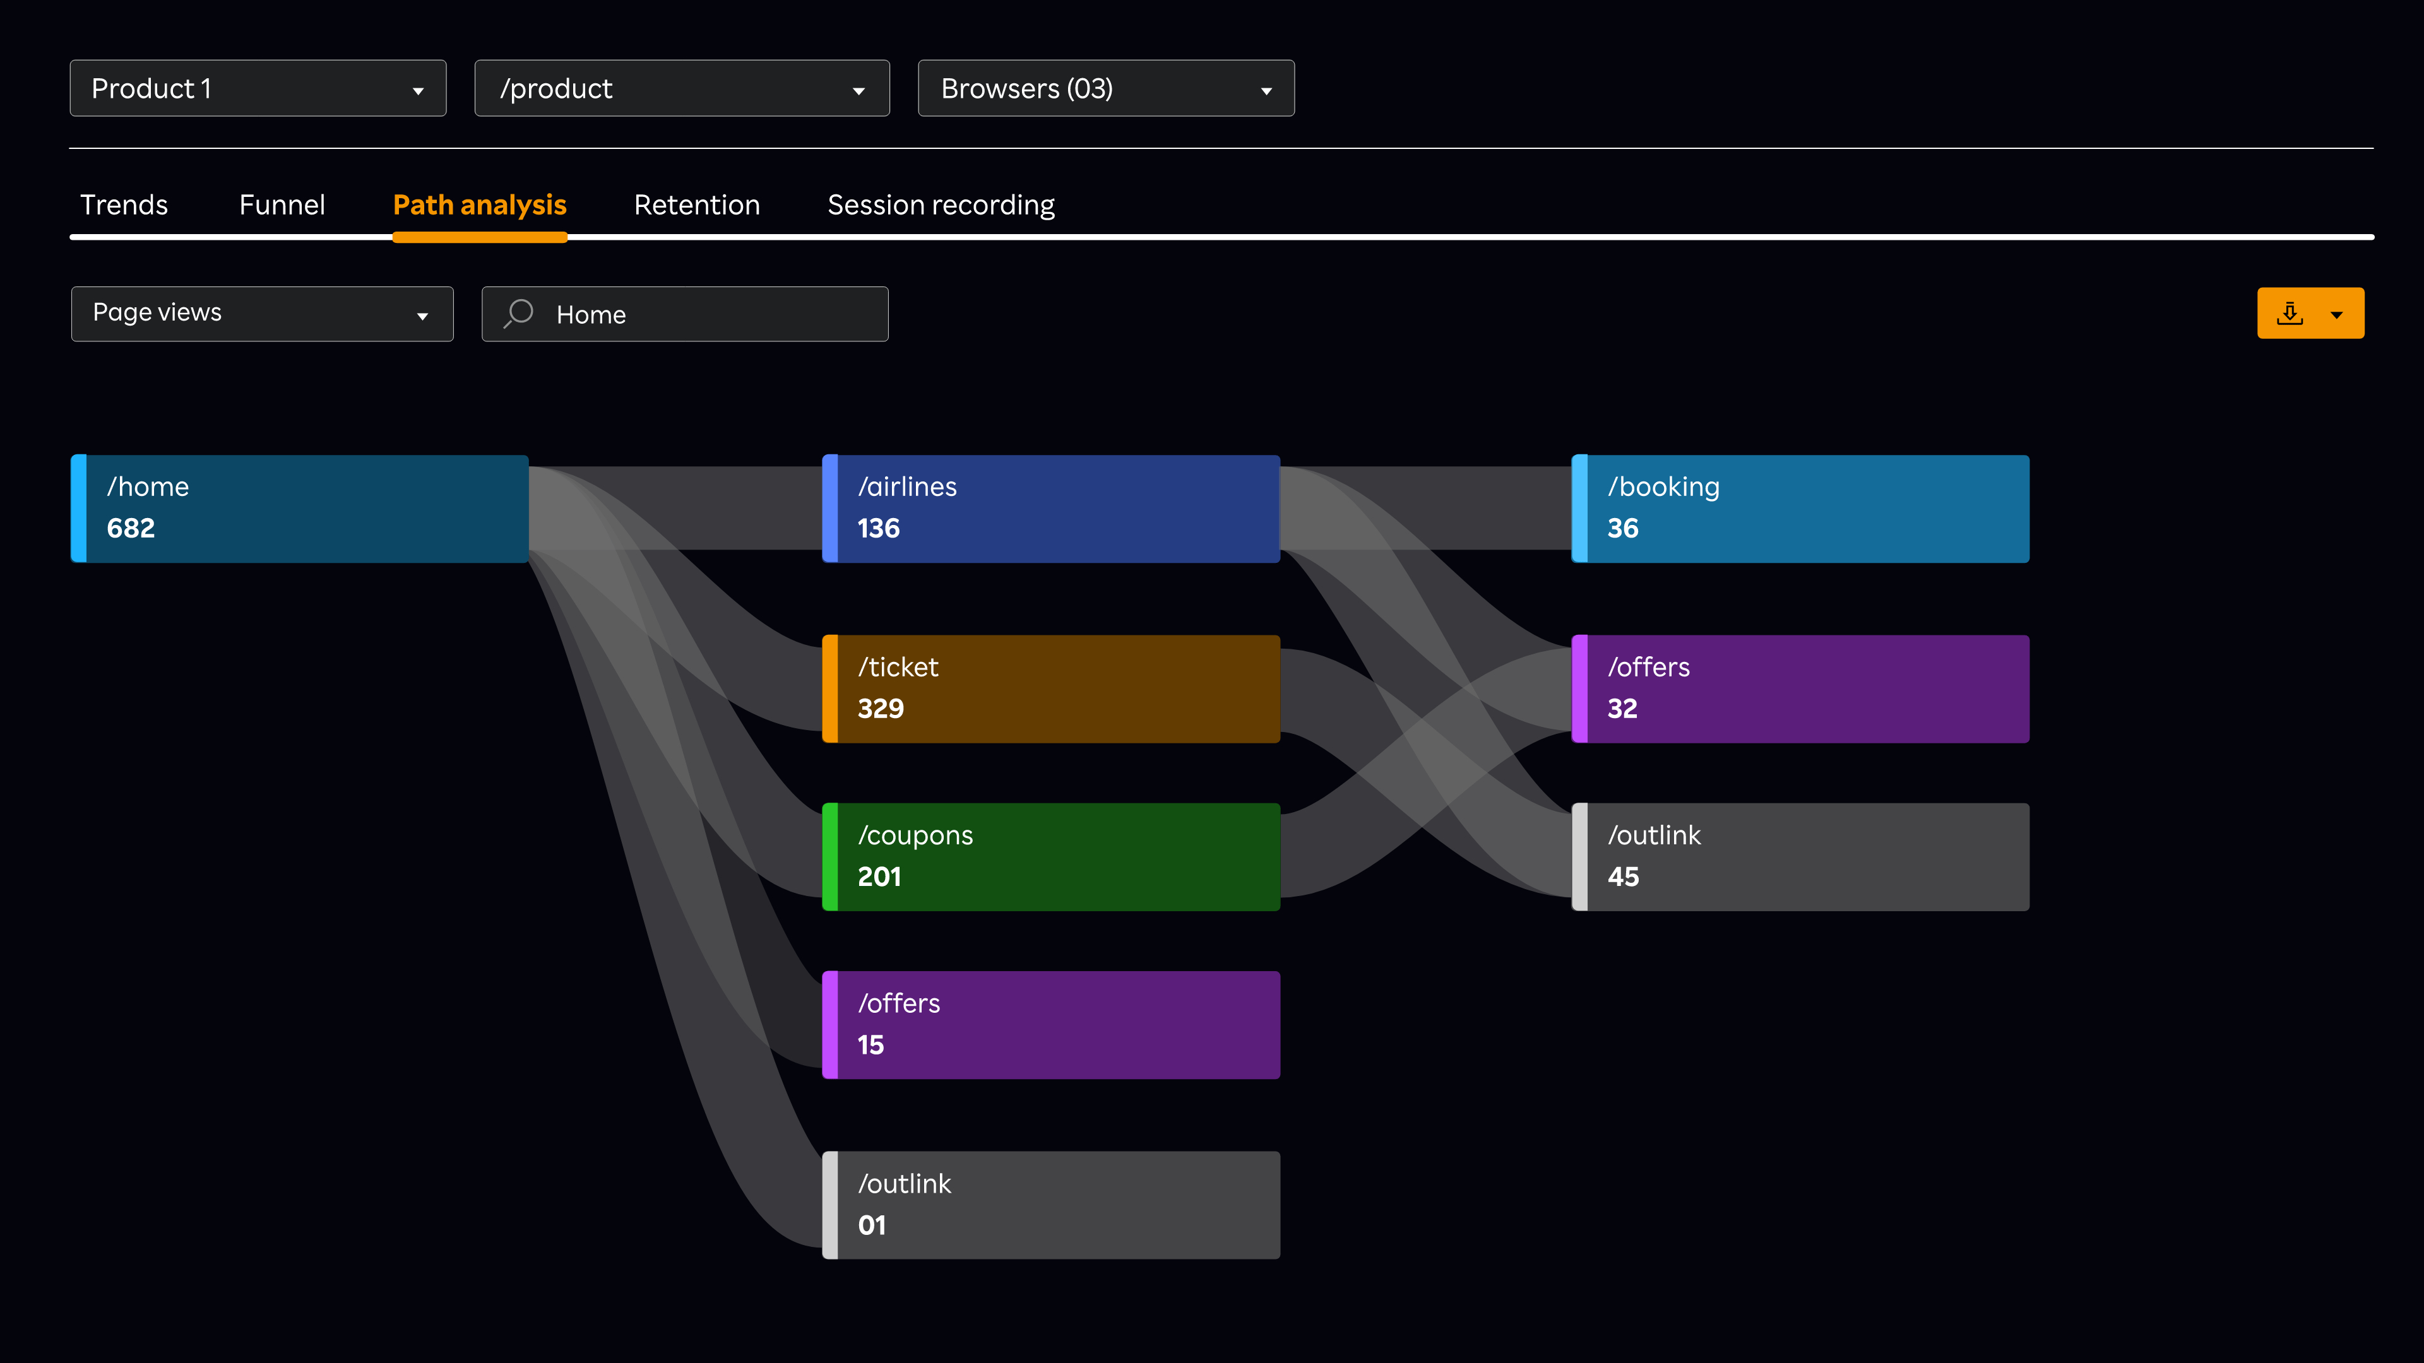Open the Page views dropdown
This screenshot has width=2424, height=1363.
pyautogui.click(x=261, y=313)
